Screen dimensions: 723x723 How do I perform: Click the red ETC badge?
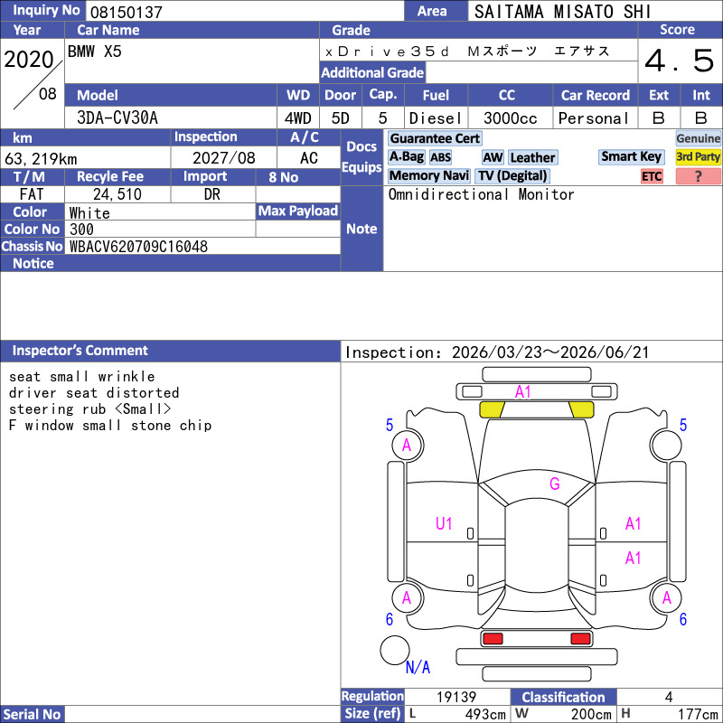click(x=652, y=176)
